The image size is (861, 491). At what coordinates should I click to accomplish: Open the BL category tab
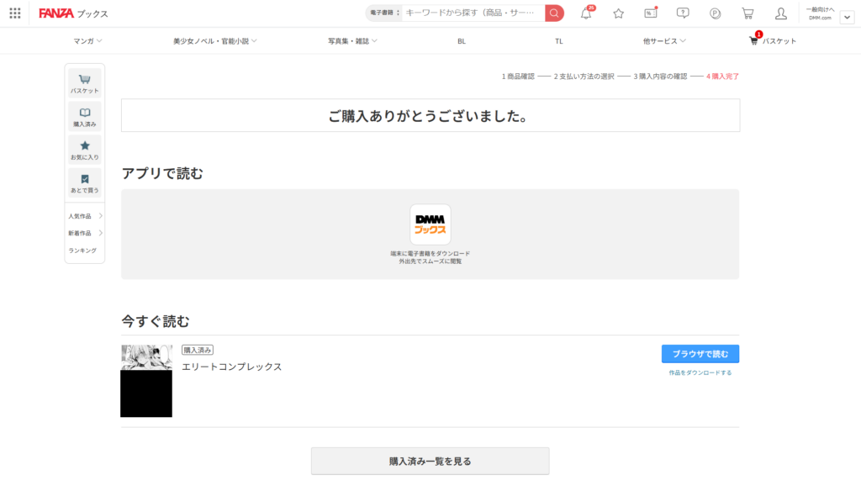[x=462, y=41]
